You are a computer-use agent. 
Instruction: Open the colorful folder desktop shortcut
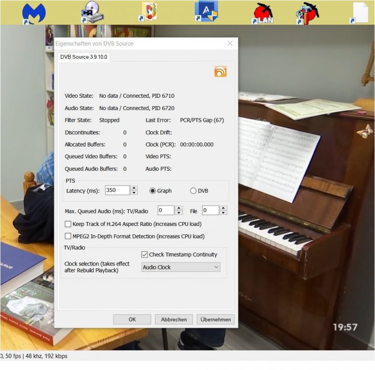tap(149, 12)
